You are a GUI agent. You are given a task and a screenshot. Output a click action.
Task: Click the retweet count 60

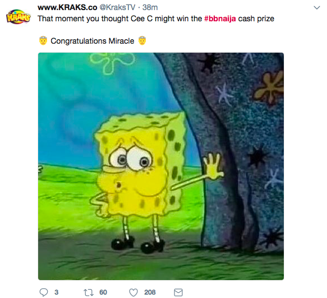[x=103, y=292]
